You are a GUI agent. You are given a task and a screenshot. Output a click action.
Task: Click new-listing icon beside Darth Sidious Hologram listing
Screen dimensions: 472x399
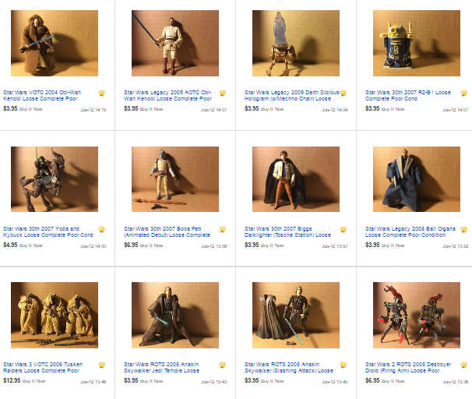coord(343,93)
